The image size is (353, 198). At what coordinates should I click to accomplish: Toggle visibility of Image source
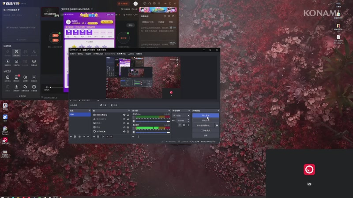[x=124, y=127]
